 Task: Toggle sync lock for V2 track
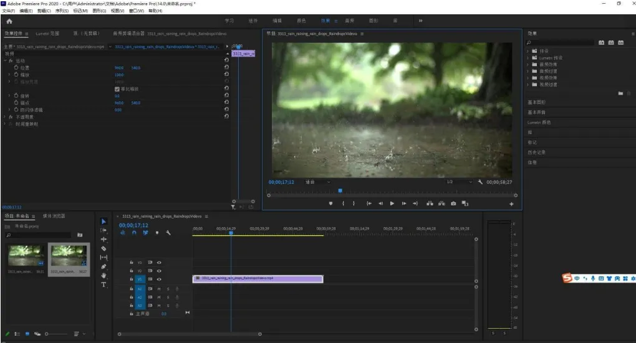(150, 271)
